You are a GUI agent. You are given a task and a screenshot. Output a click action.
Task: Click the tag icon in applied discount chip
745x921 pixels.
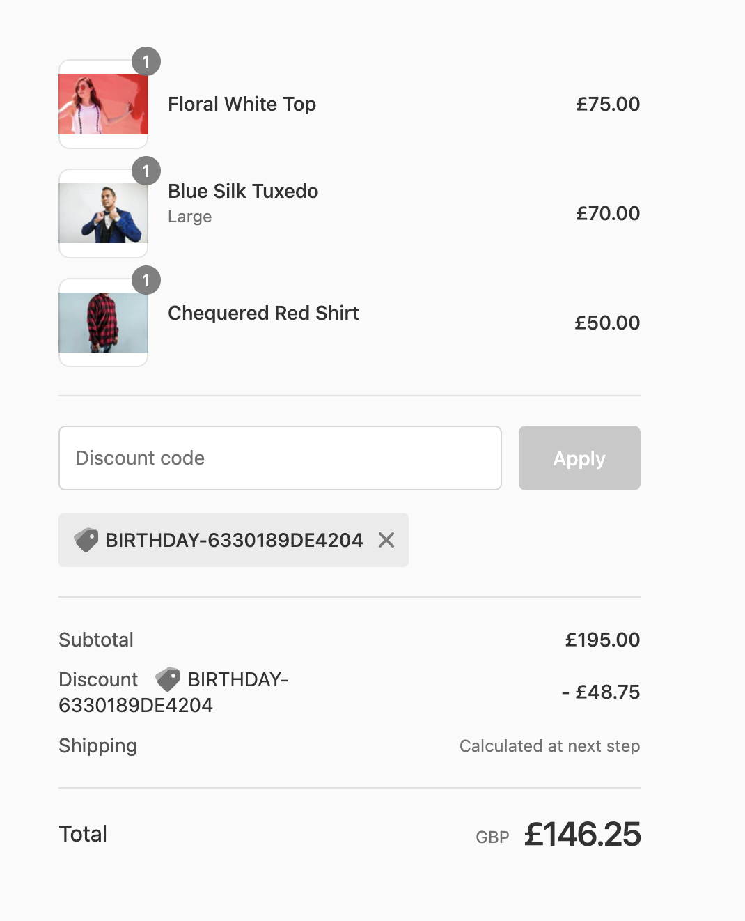(86, 540)
